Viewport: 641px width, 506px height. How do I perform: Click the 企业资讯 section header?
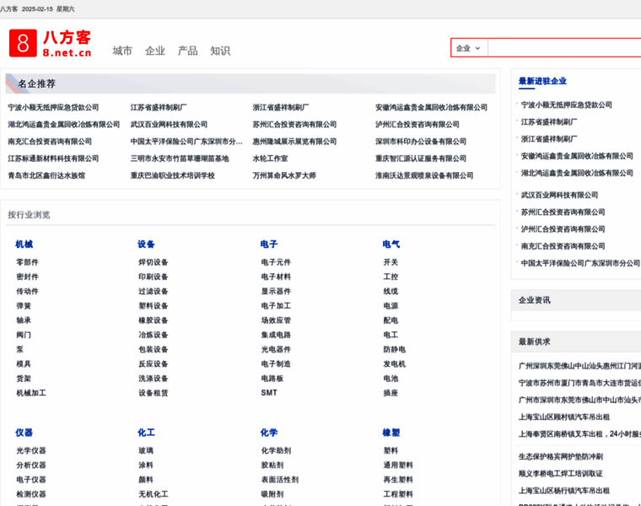coord(534,300)
